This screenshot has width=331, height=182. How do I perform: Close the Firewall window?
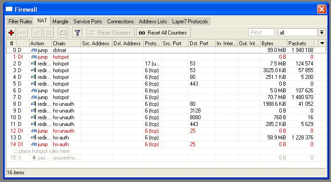tap(322, 9)
